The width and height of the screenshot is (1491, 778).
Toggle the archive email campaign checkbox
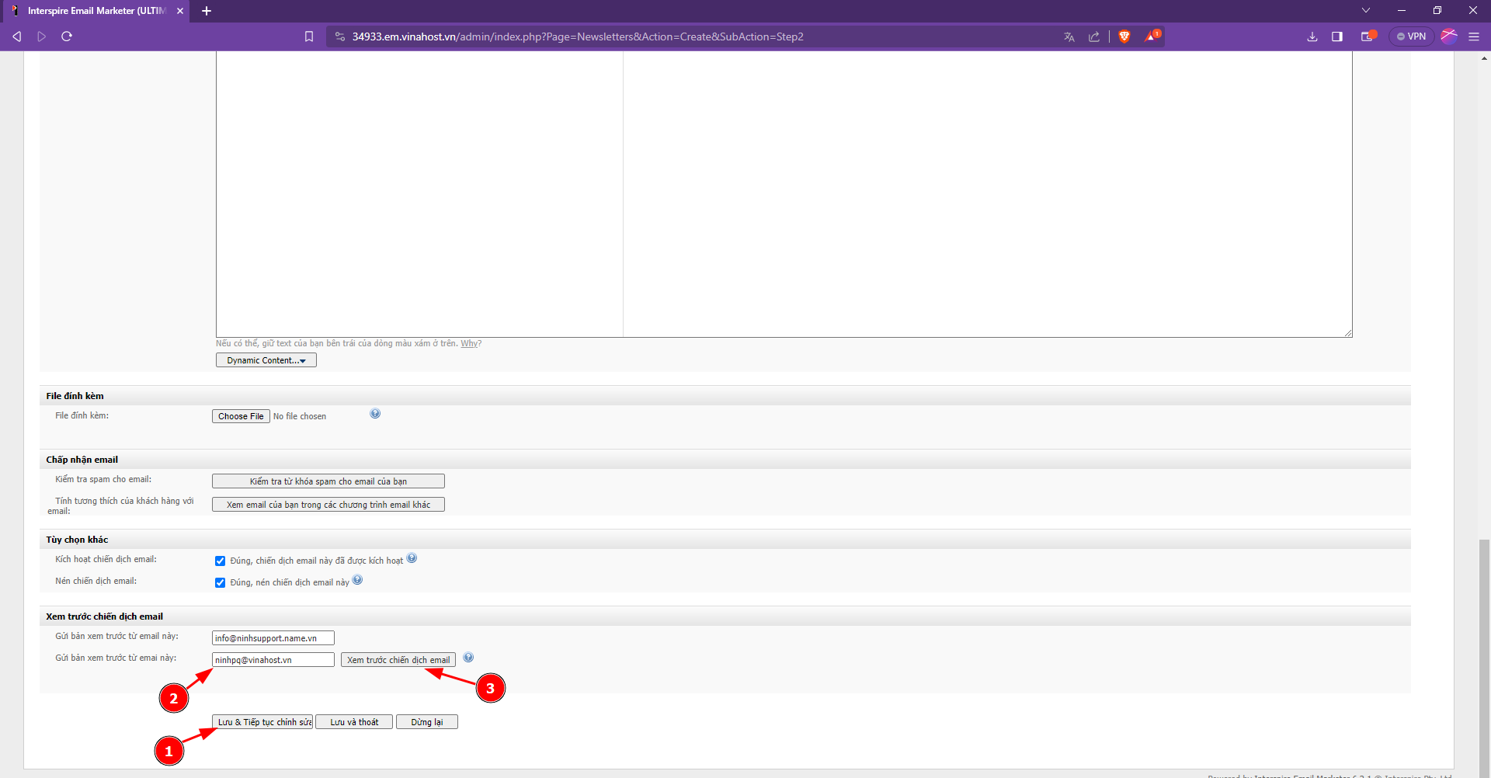[x=220, y=582]
